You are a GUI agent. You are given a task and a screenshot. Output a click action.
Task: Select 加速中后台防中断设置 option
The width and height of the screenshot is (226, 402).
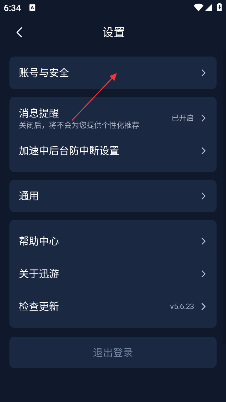(x=113, y=151)
